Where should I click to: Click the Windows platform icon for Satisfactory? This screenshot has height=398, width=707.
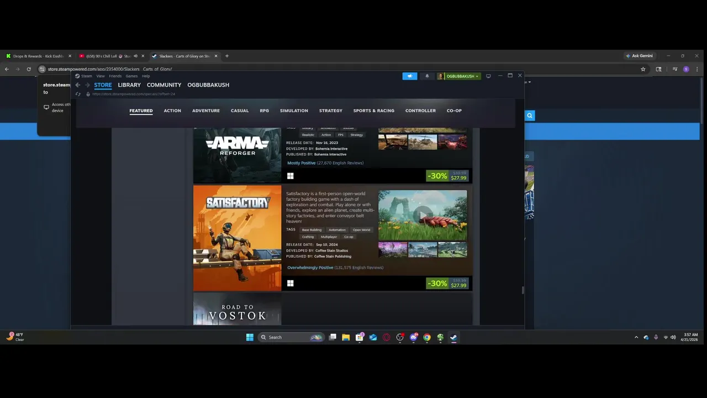tap(290, 284)
